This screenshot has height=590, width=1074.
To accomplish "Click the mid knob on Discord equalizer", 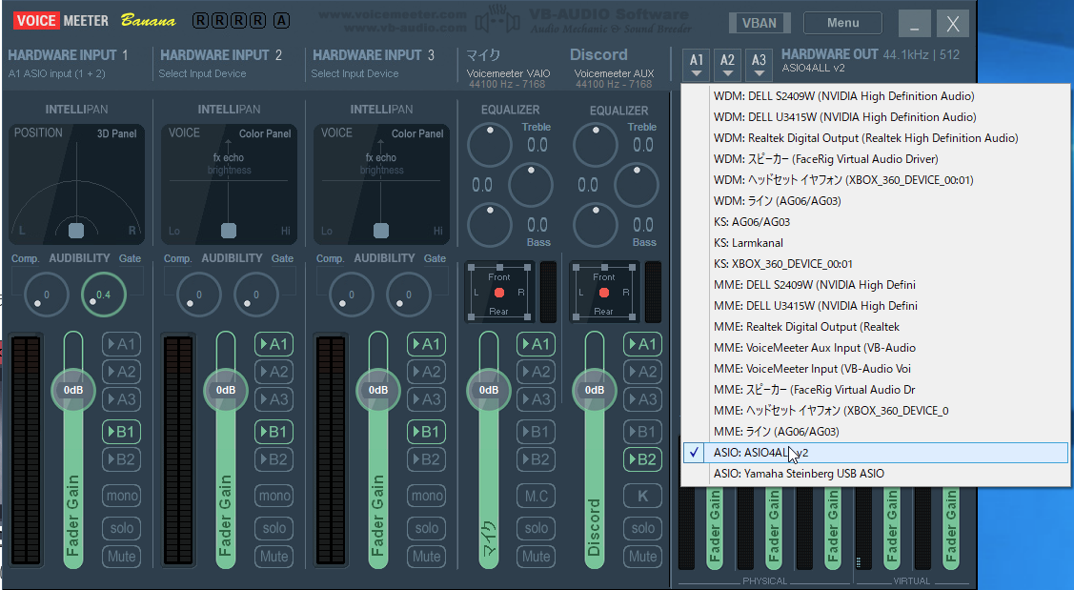I will 637,185.
